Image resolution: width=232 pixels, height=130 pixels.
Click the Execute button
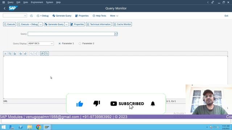9,24
